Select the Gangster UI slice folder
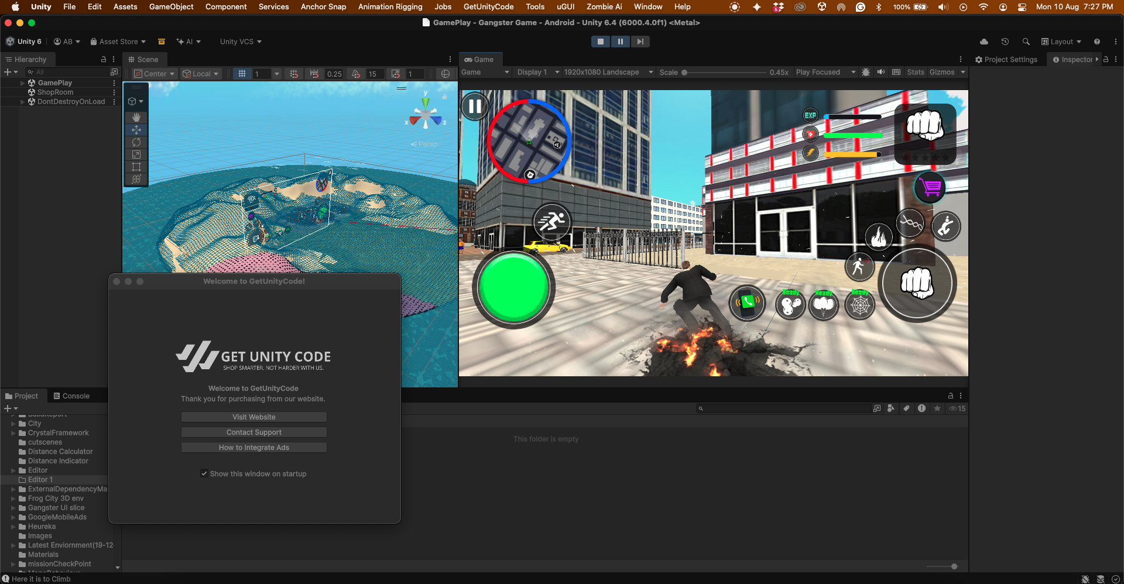Image resolution: width=1124 pixels, height=584 pixels. [x=56, y=508]
